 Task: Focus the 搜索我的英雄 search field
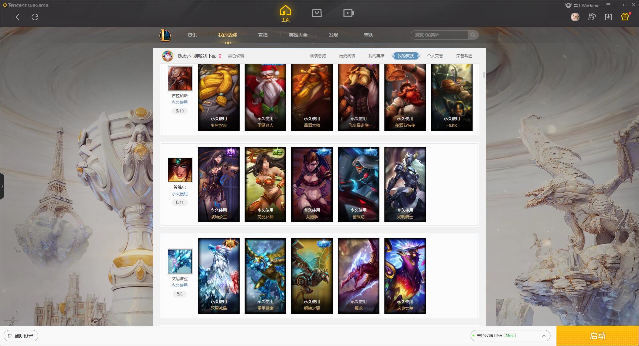click(x=439, y=35)
